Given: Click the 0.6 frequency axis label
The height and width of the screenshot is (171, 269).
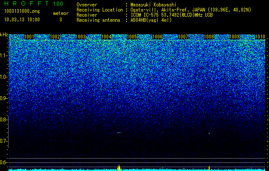Looking at the screenshot, I should pos(3,162).
